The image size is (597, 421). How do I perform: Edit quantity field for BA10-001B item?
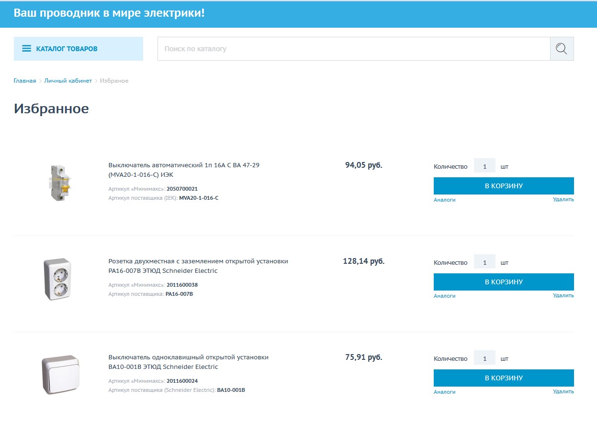pyautogui.click(x=484, y=358)
